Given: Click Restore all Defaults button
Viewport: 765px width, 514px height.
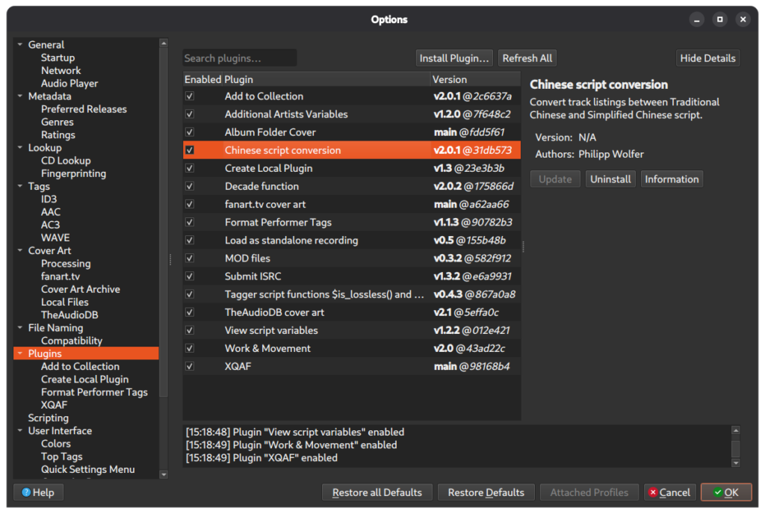Looking at the screenshot, I should [377, 492].
